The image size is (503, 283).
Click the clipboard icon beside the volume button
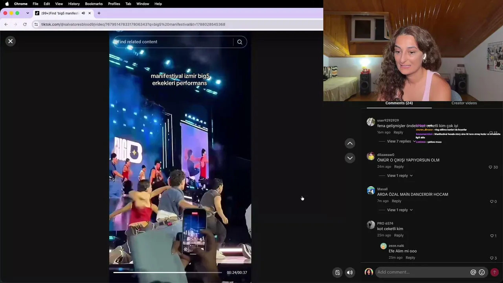(x=337, y=272)
